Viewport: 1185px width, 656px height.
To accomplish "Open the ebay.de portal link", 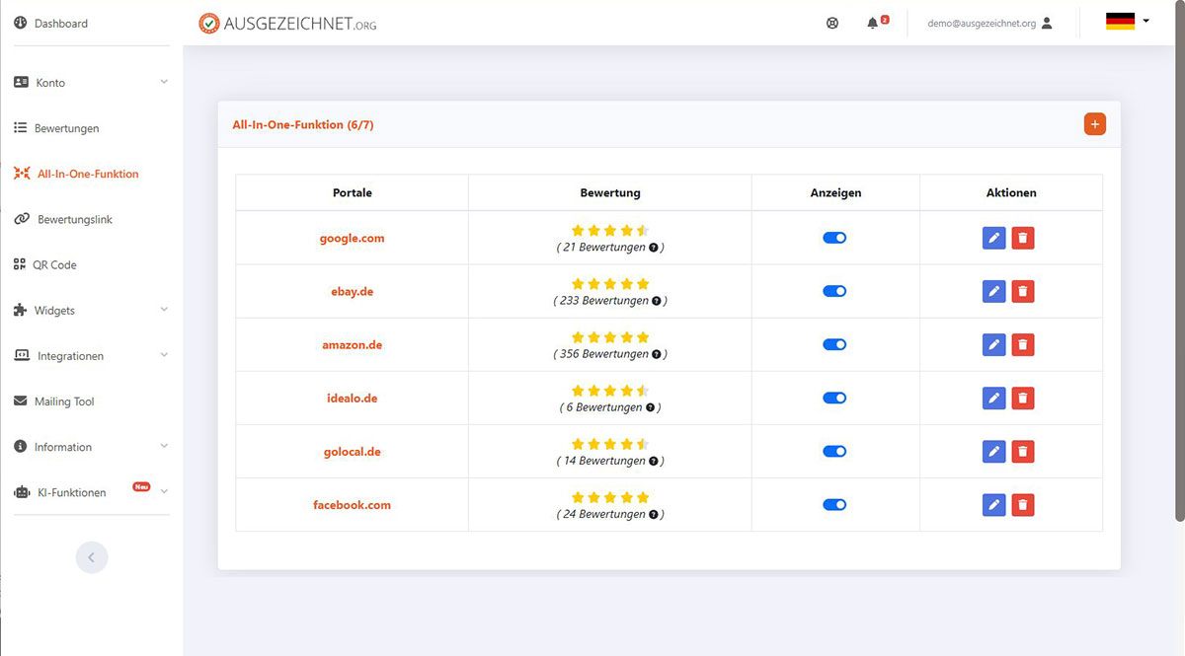I will (352, 292).
